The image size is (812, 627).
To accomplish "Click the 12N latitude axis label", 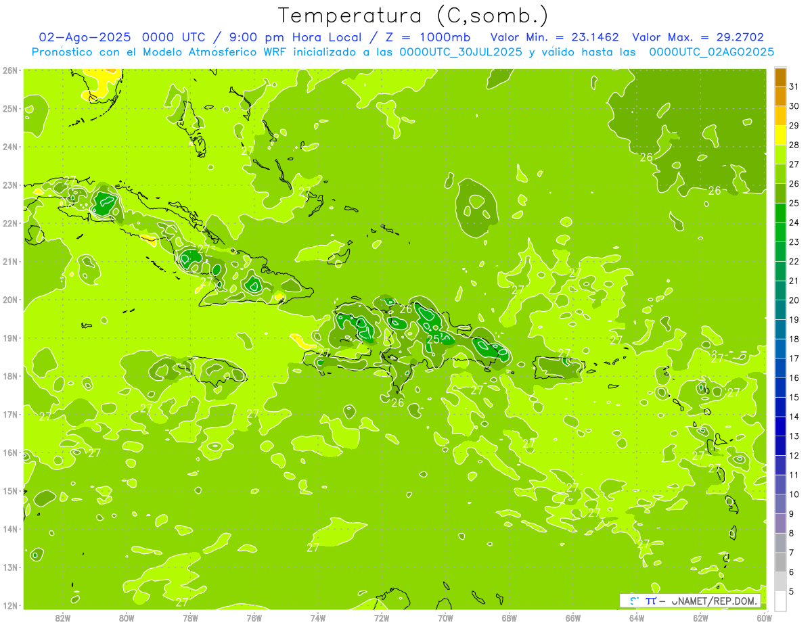I will (9, 605).
